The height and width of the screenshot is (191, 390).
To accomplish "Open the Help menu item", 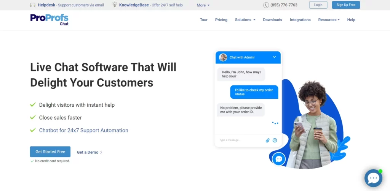I will [351, 20].
